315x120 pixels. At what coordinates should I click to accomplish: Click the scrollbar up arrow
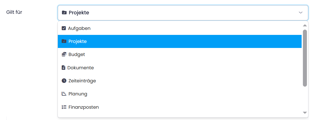[305, 25]
